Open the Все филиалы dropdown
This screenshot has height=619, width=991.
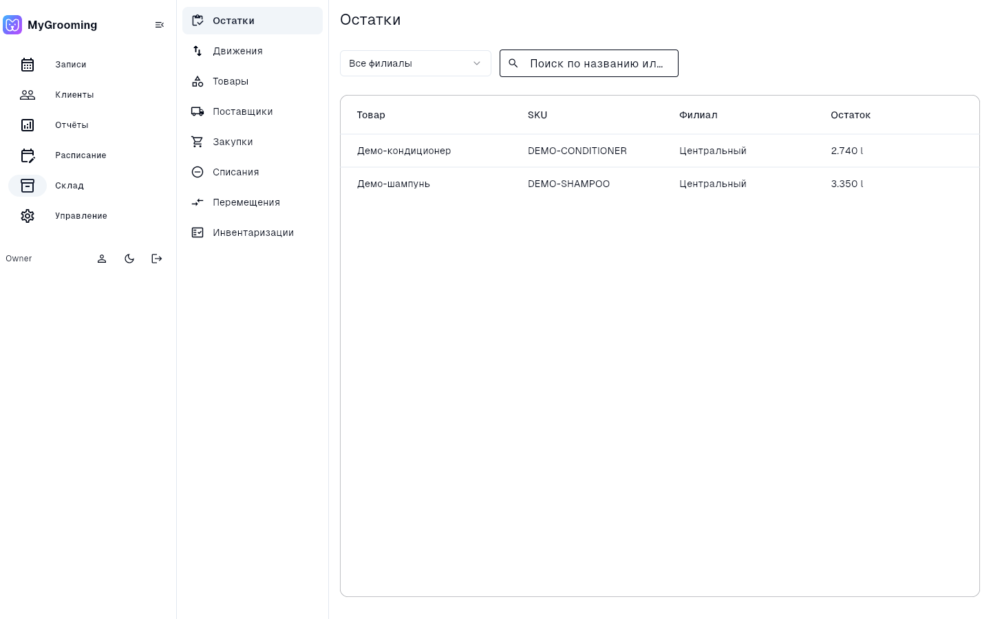[416, 63]
